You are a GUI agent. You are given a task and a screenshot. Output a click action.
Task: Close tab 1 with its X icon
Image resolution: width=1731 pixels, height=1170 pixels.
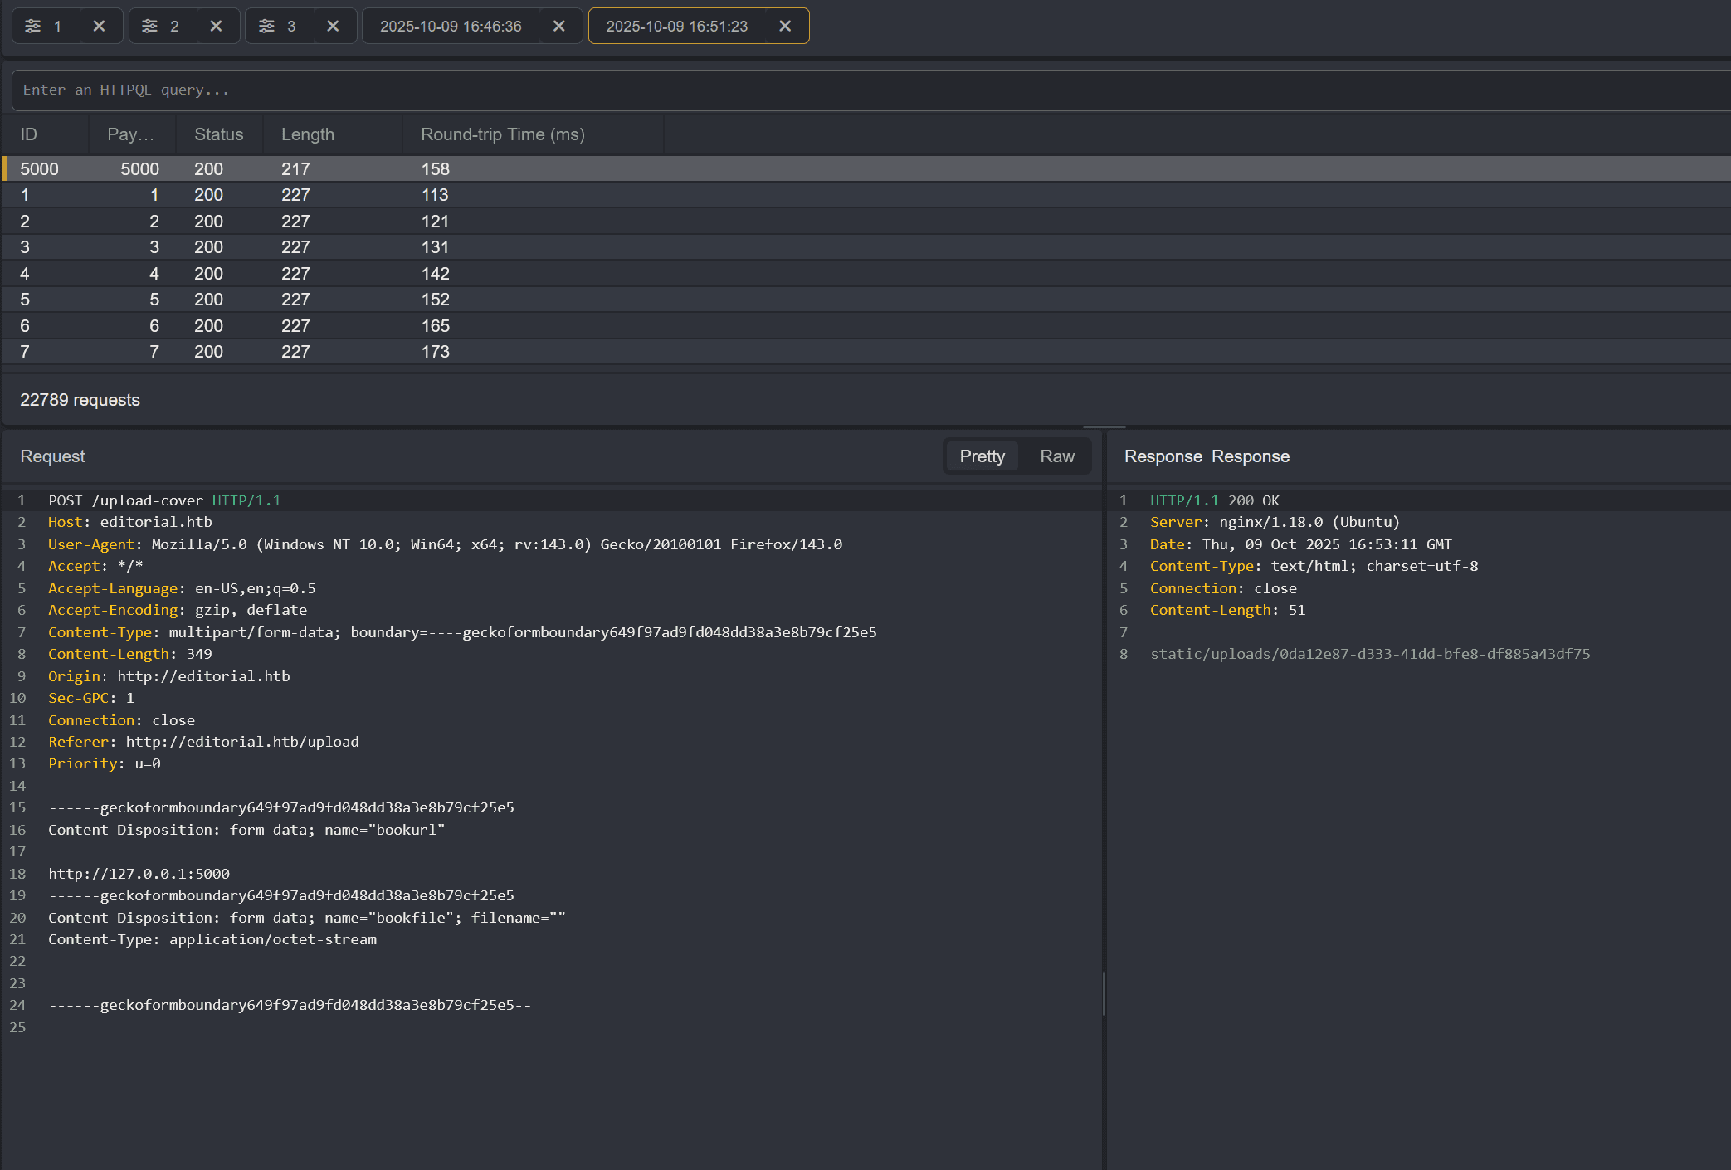point(99,26)
